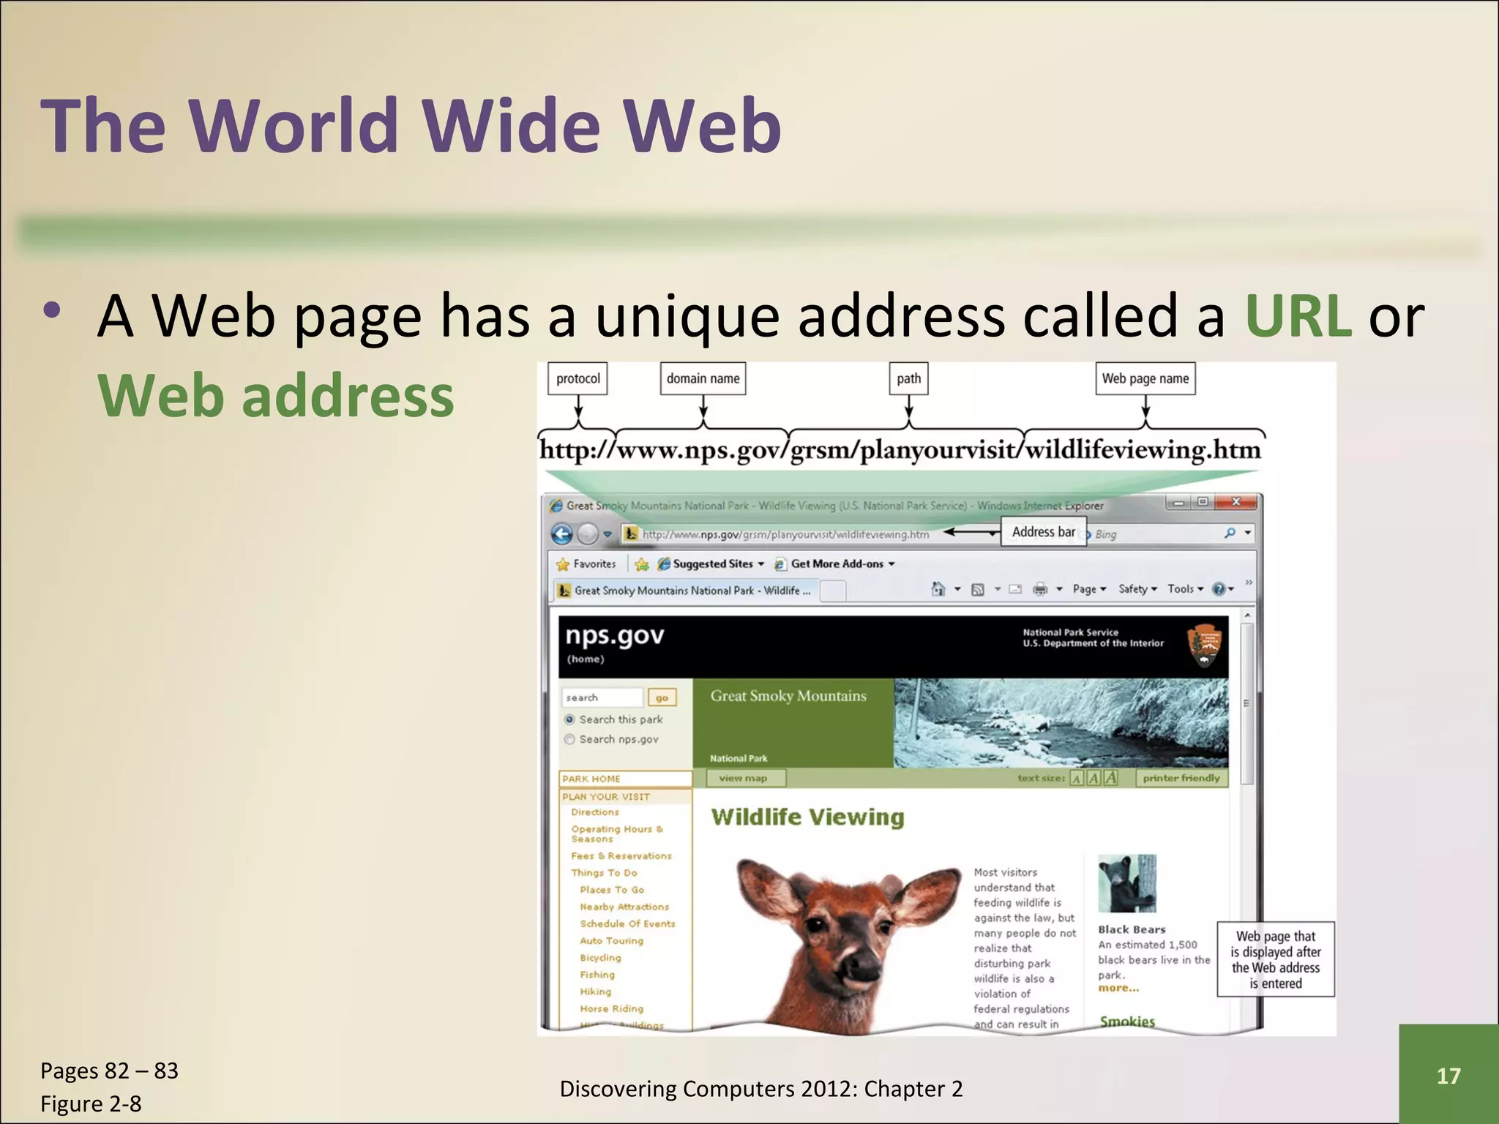Image resolution: width=1499 pixels, height=1124 pixels.
Task: Choose the medium text size A
Action: (1094, 779)
